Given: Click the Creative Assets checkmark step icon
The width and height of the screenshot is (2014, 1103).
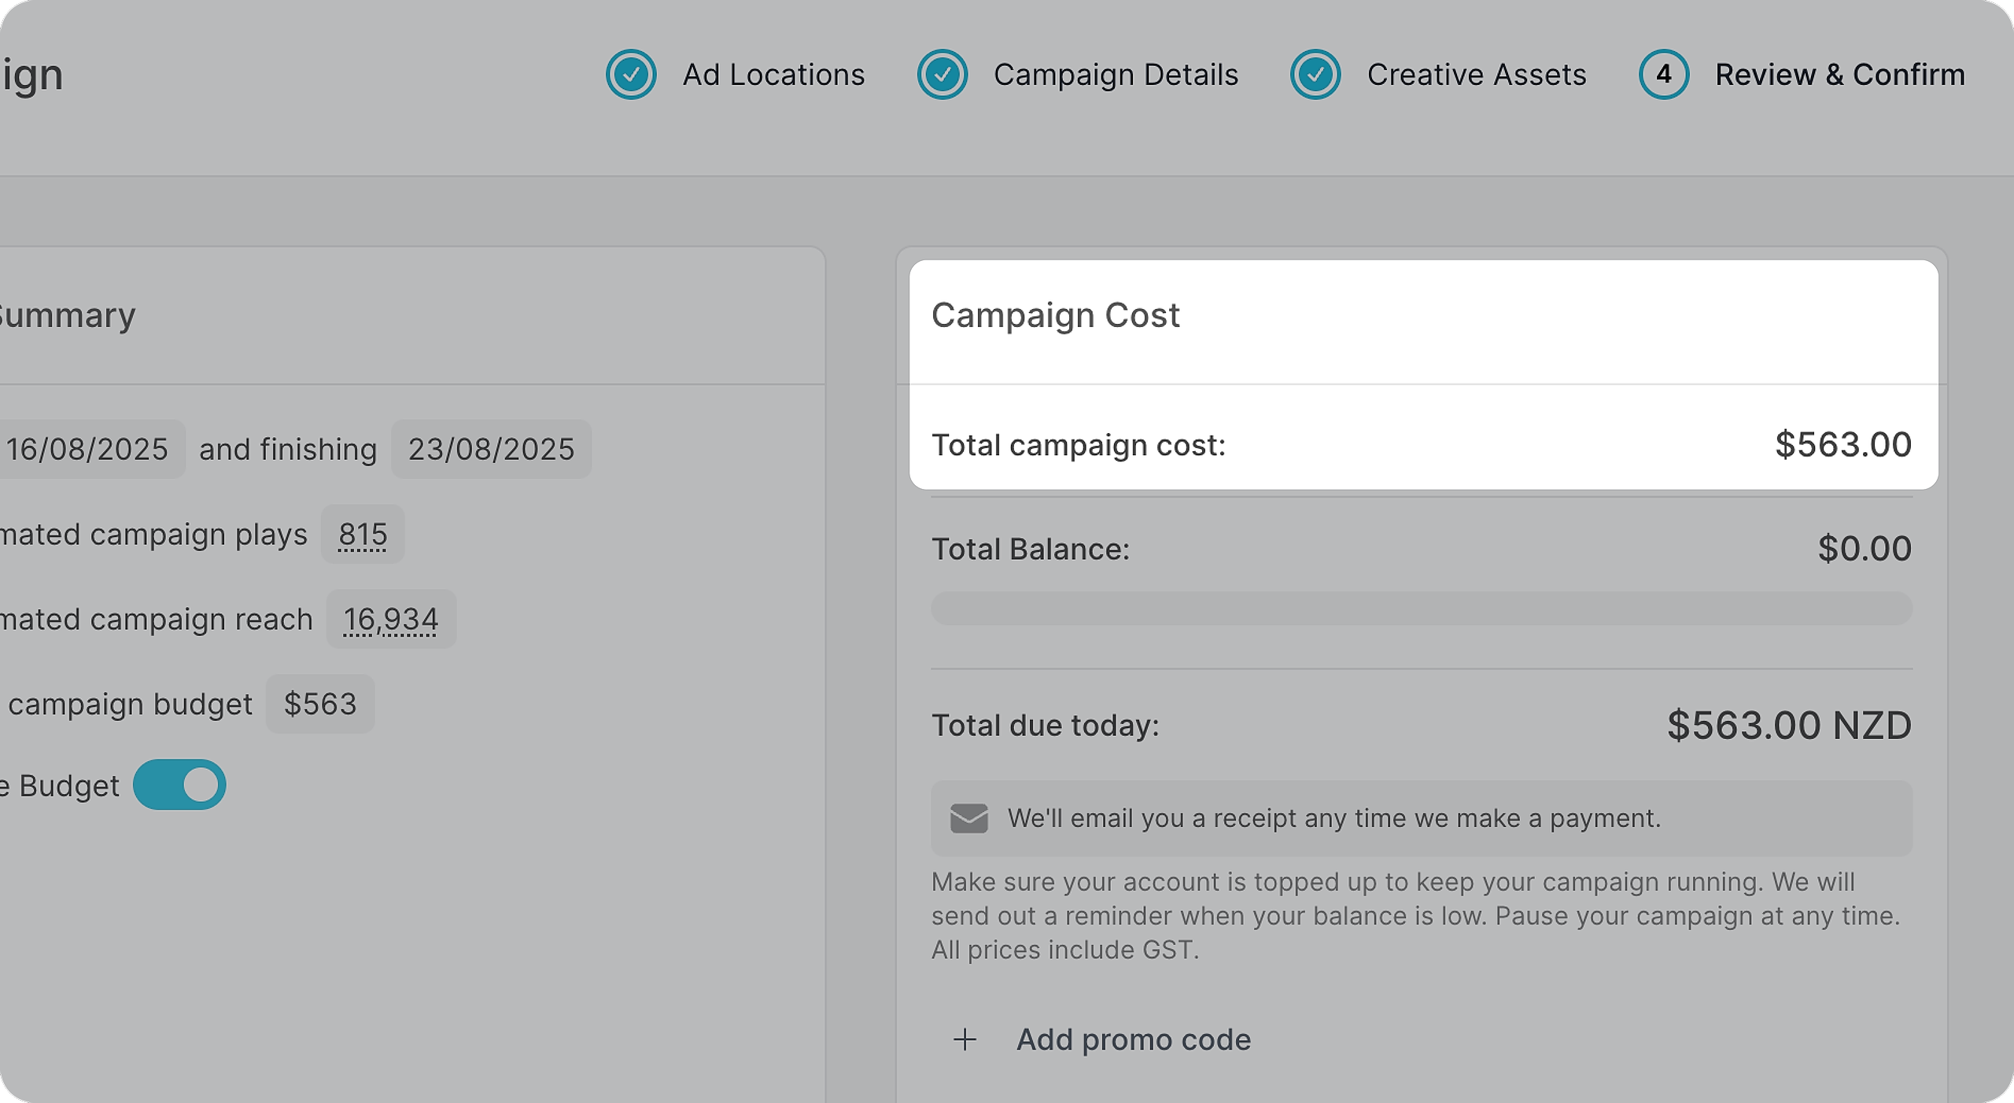Looking at the screenshot, I should click(x=1315, y=75).
